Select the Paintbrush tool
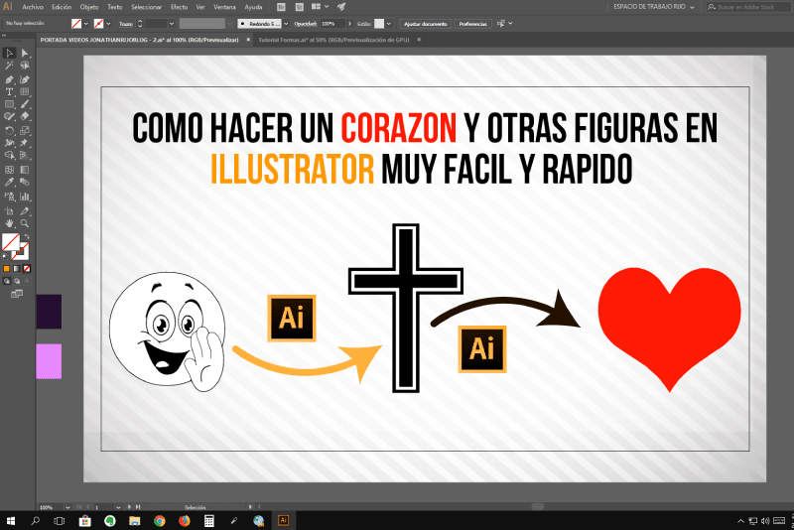Screen dimensions: 794x530 click(24, 104)
